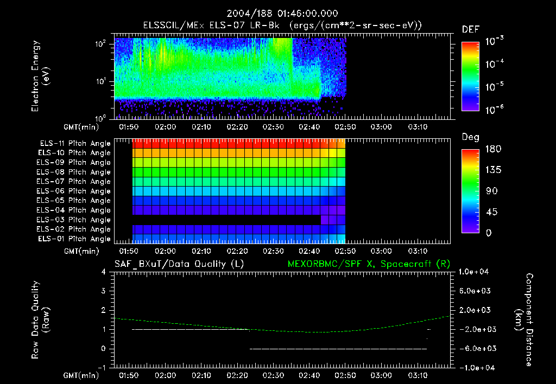Click the Component Distance (km) axis label

(530, 320)
